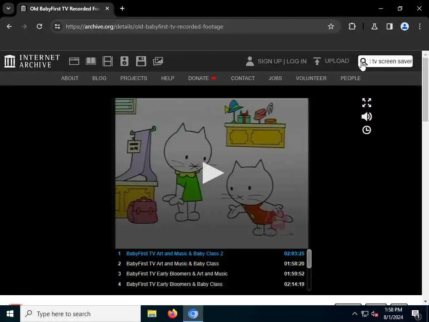The width and height of the screenshot is (429, 322).
Task: Open the Chrome three-dot menu
Action: [x=420, y=26]
